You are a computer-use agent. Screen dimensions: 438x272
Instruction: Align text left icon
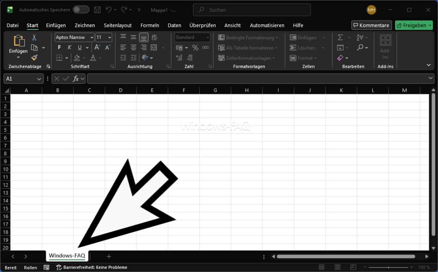click(123, 47)
